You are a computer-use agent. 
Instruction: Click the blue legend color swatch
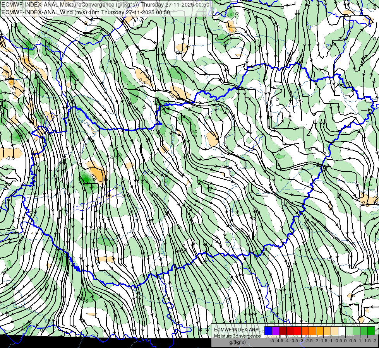point(268,331)
